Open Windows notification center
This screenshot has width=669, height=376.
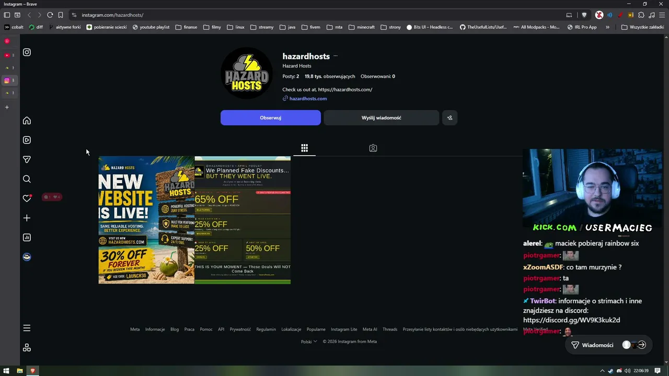tap(658, 371)
